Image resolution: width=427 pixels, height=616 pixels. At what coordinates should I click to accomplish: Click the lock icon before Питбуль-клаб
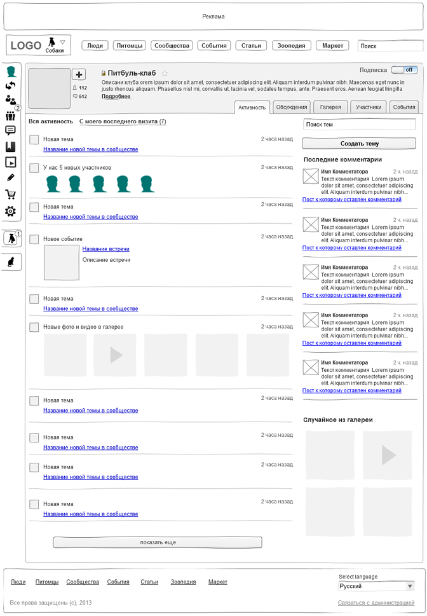104,73
